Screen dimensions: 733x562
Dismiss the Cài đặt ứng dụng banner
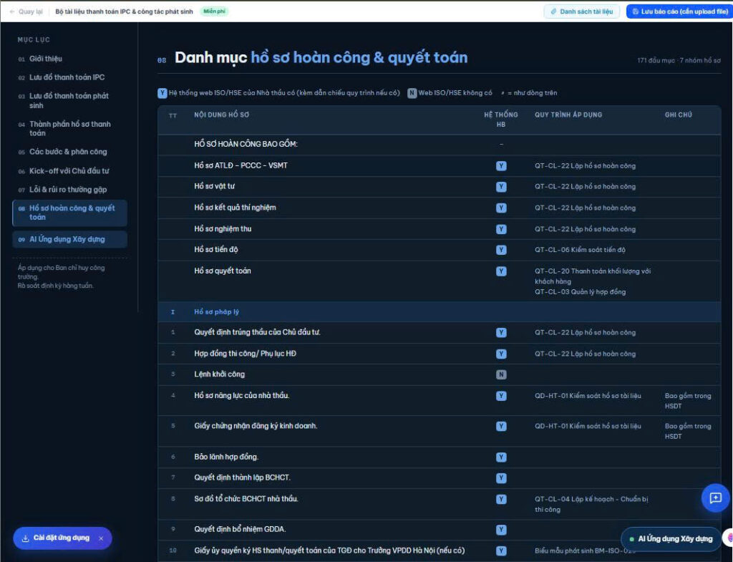coord(101,538)
